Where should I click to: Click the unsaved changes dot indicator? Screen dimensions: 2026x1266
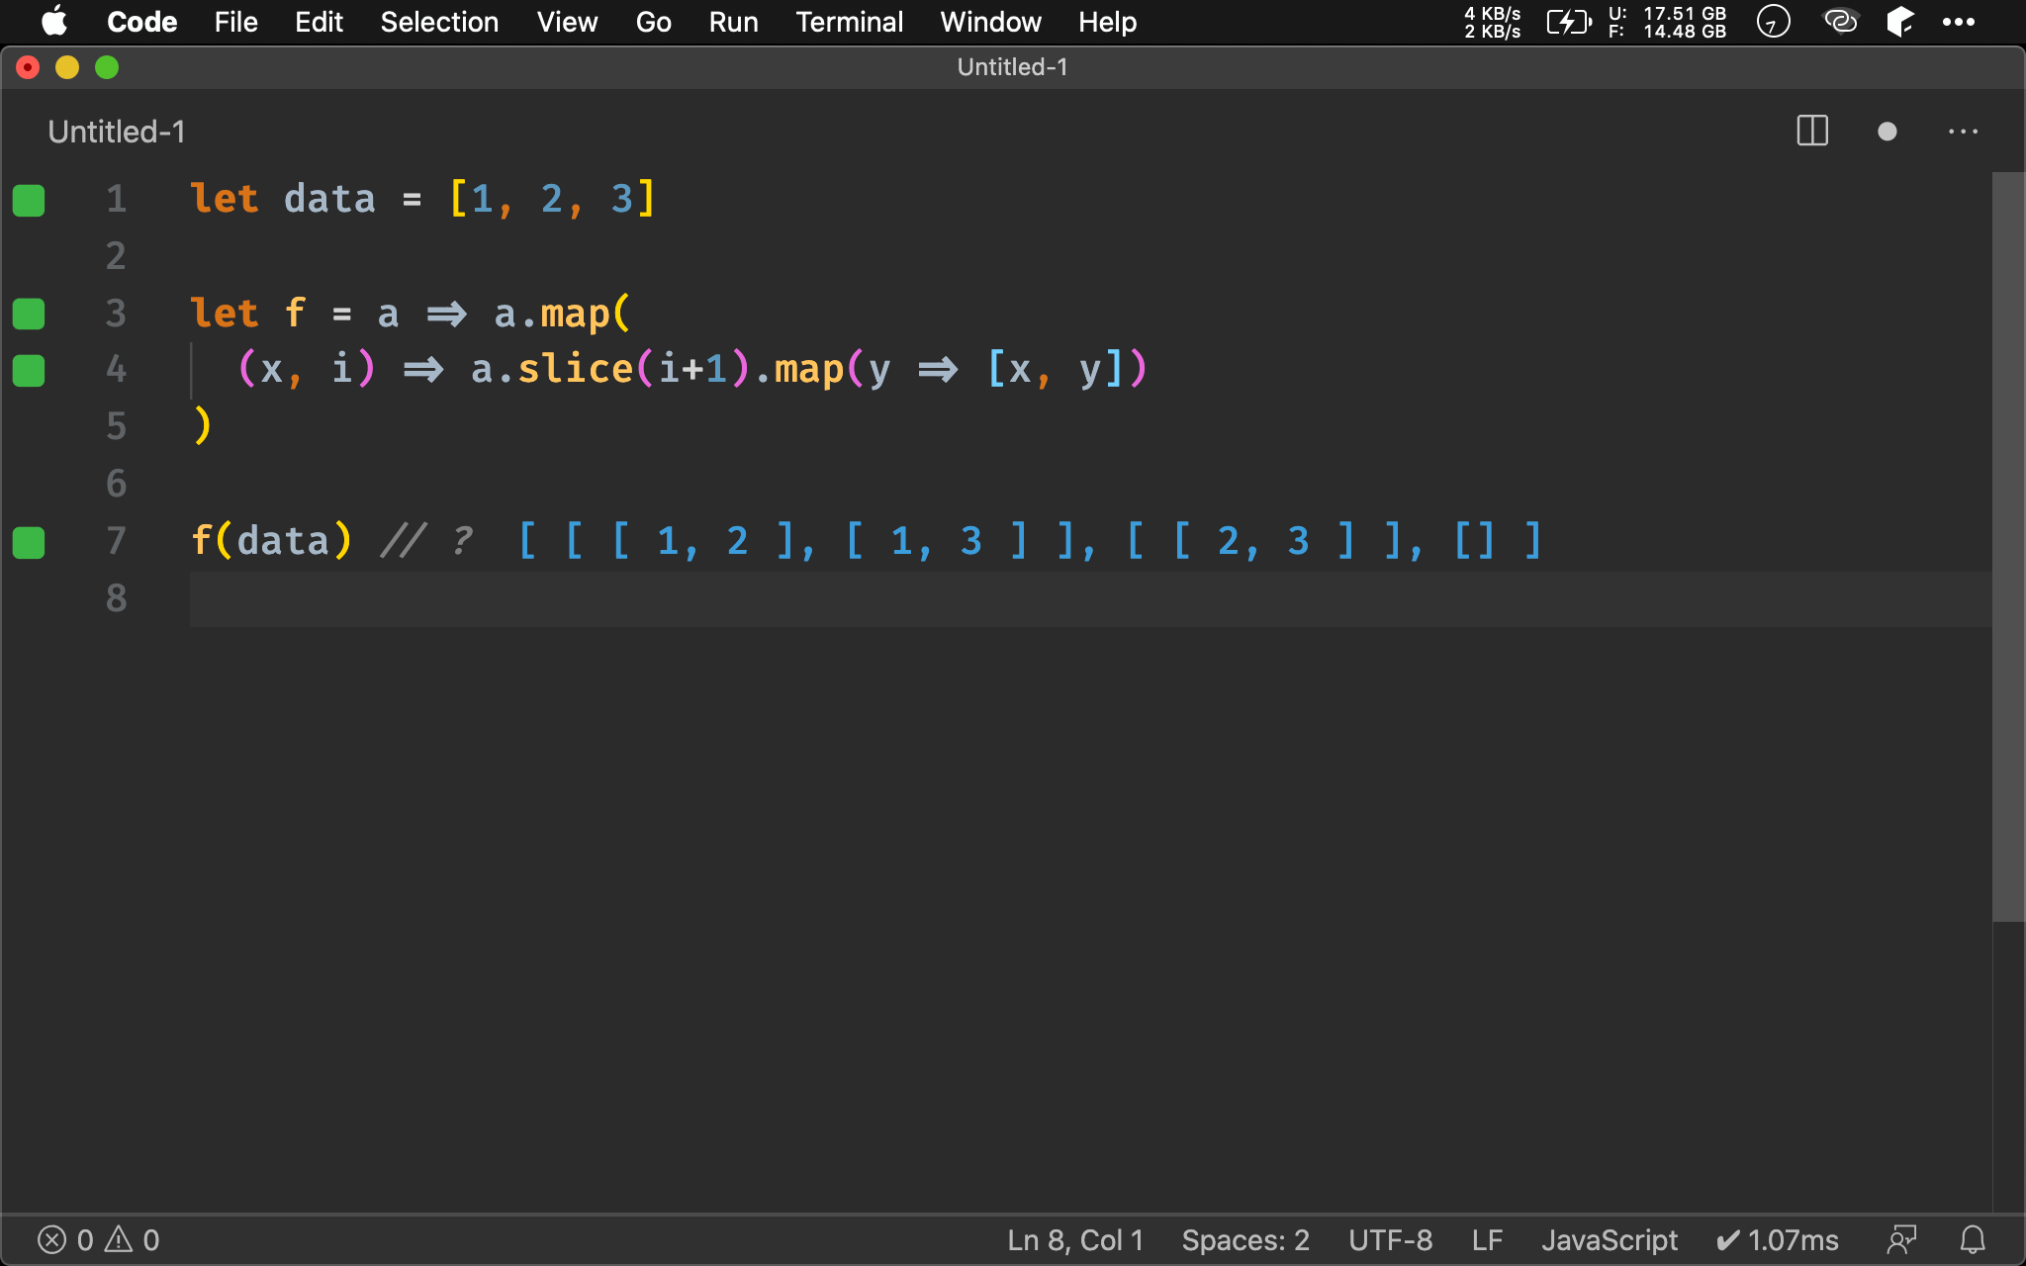1887,131
